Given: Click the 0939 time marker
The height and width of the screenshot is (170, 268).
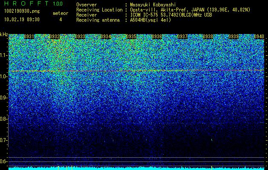Looking at the screenshot, I should [x=233, y=37].
